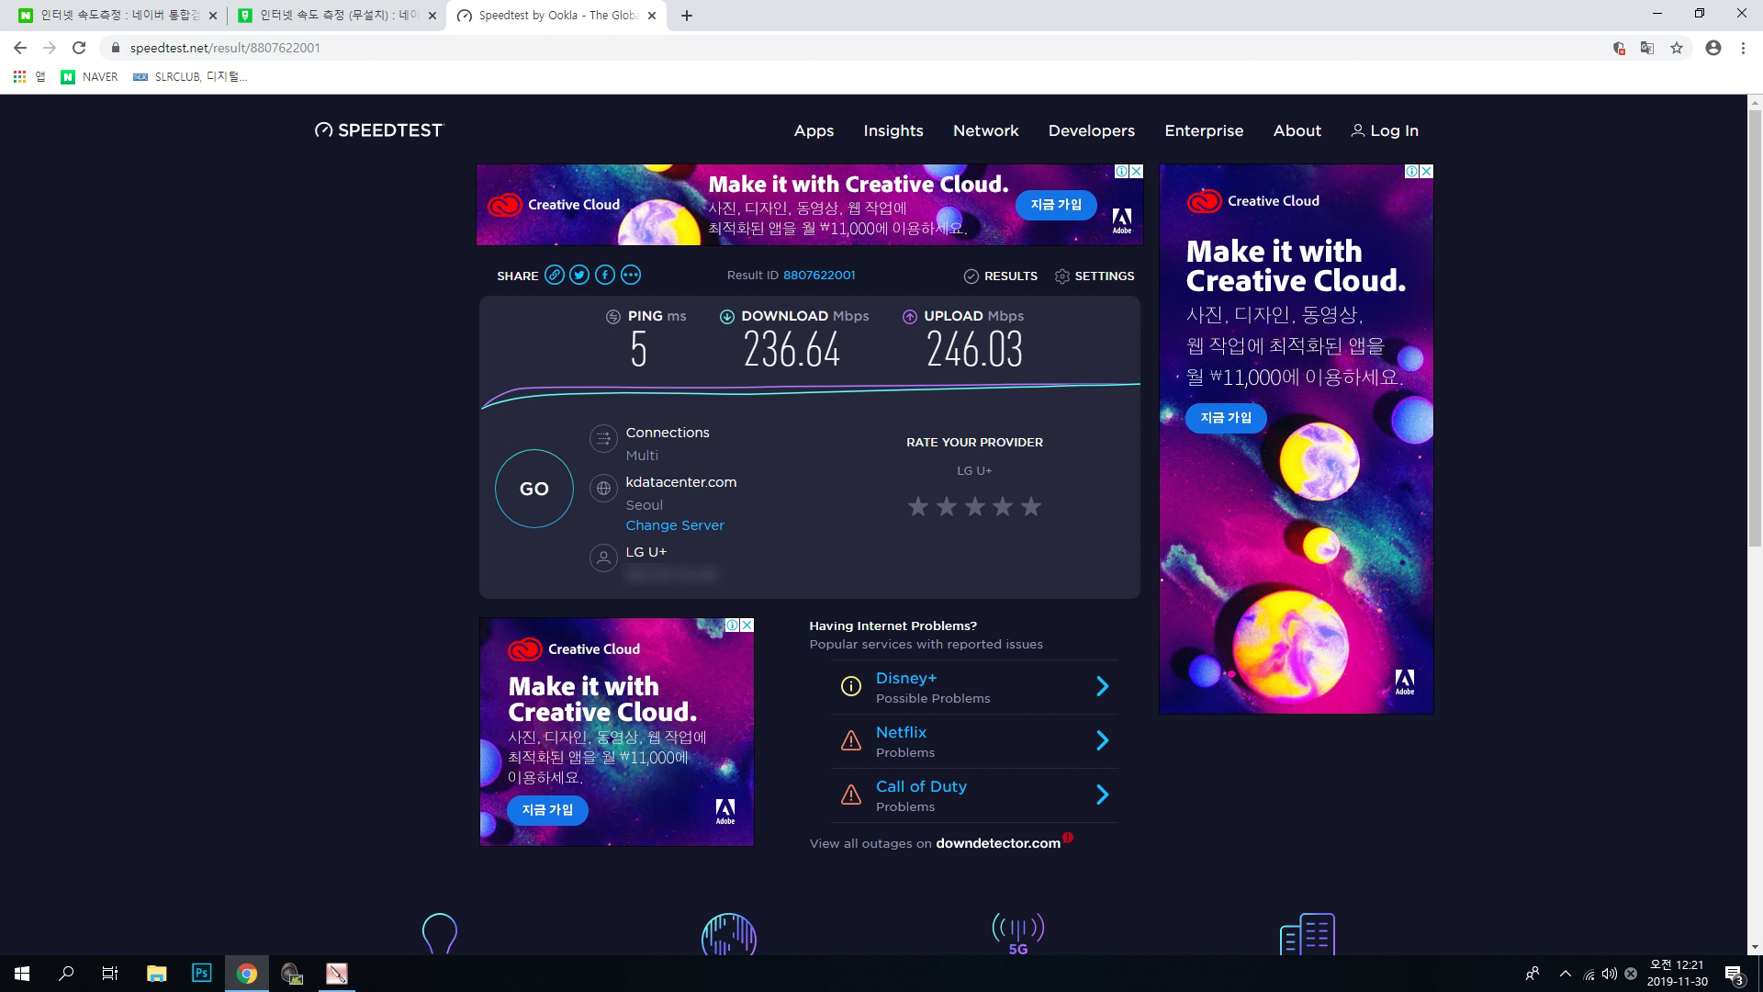Image resolution: width=1763 pixels, height=992 pixels.
Task: Switch to second Naver speed test tab
Action: (336, 16)
